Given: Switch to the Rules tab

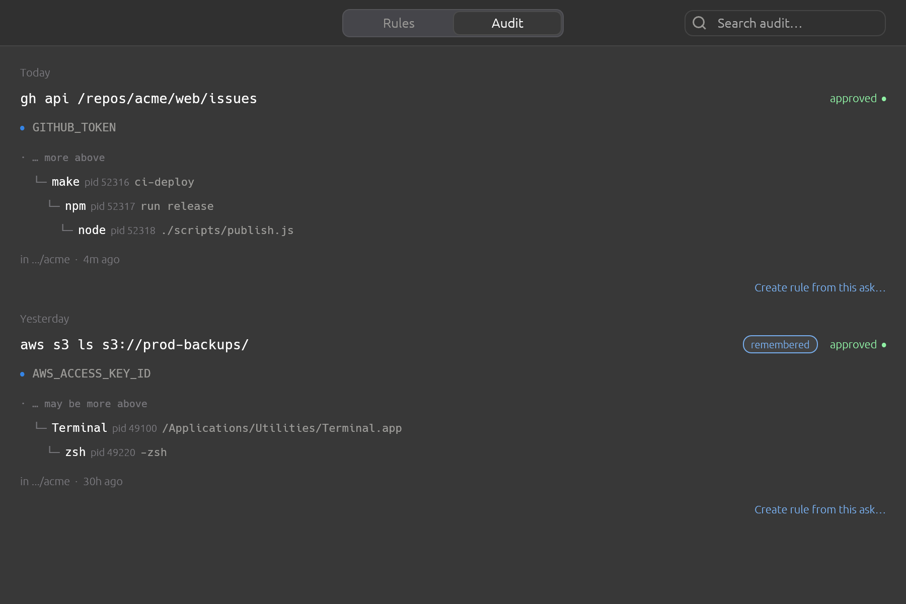Looking at the screenshot, I should 399,23.
